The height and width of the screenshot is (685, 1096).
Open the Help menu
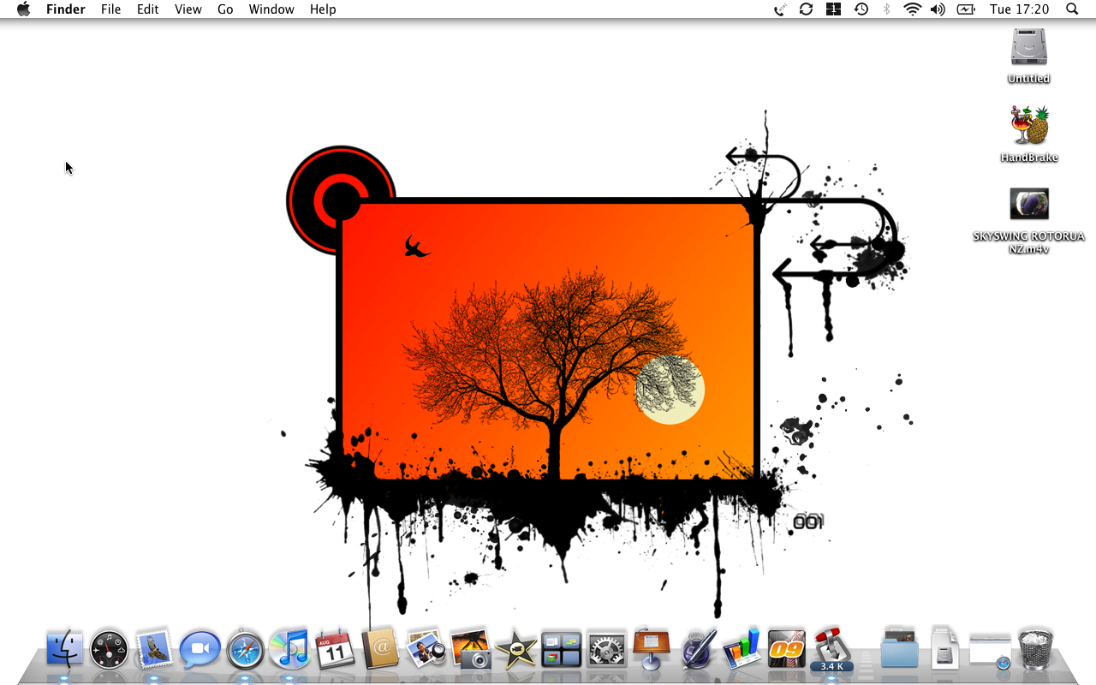pyautogui.click(x=323, y=9)
